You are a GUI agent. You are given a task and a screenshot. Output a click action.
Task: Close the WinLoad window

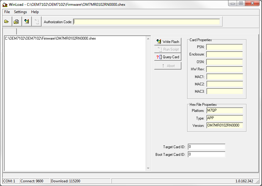point(252,3)
